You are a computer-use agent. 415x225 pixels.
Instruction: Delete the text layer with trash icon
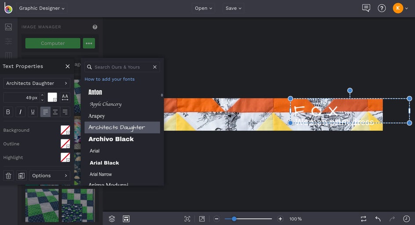click(x=8, y=176)
